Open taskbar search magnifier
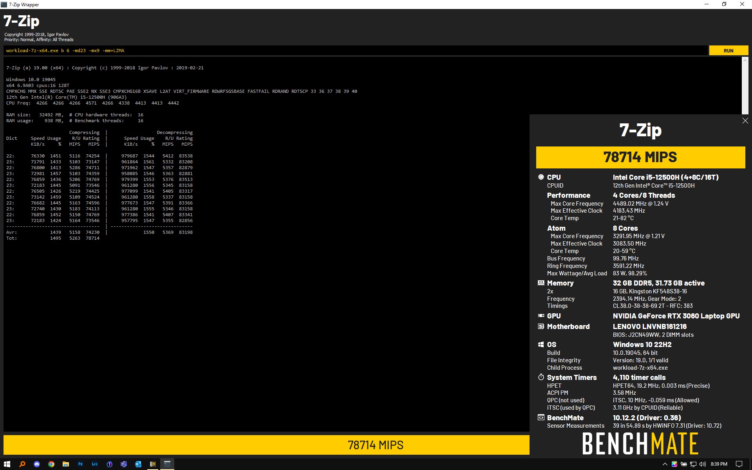 [22, 464]
